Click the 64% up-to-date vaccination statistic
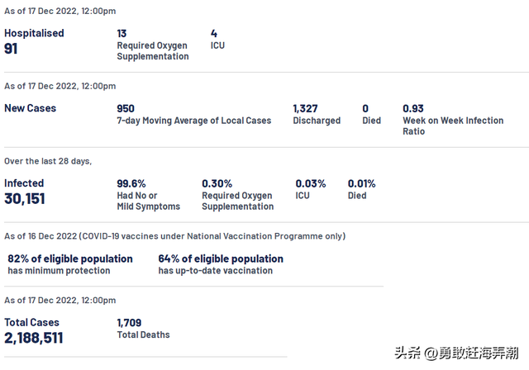The image size is (529, 370). 221,259
